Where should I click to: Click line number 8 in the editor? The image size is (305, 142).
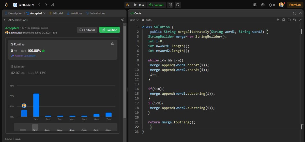138,60
